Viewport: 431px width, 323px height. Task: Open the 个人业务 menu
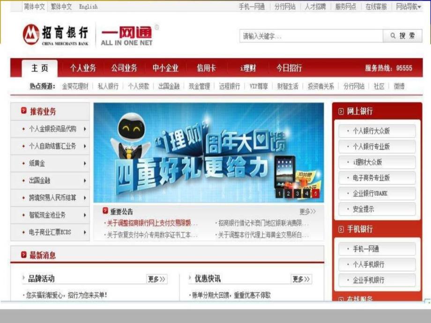pyautogui.click(x=83, y=68)
